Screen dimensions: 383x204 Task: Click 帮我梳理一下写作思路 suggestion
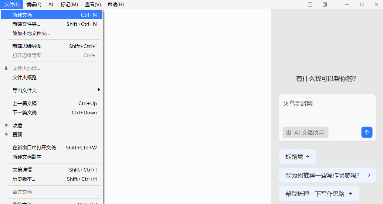click(319, 194)
